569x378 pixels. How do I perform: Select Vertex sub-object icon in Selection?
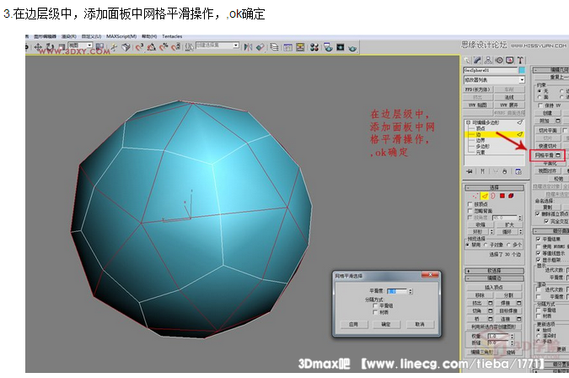[x=475, y=196]
